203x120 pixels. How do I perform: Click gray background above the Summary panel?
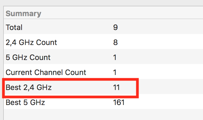click(101, 3)
